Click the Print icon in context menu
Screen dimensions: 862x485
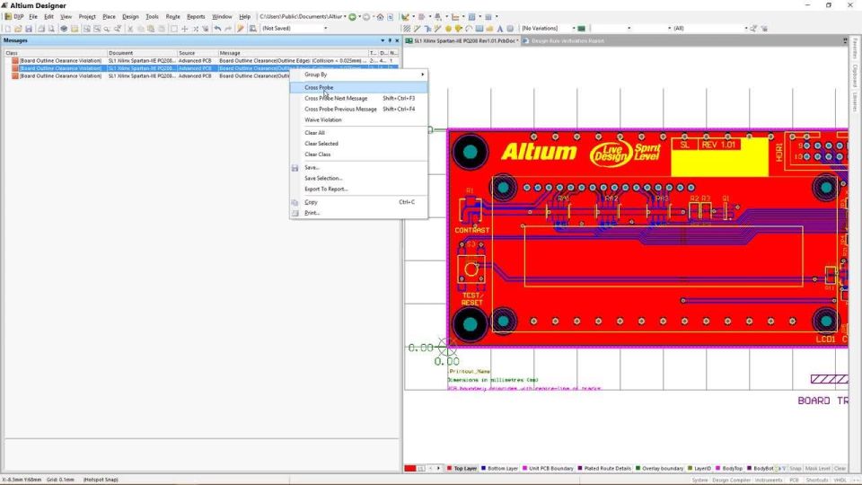click(x=295, y=213)
